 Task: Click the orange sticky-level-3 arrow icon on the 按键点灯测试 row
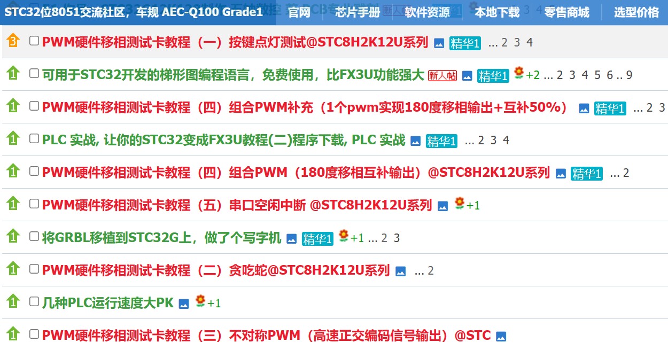[13, 41]
